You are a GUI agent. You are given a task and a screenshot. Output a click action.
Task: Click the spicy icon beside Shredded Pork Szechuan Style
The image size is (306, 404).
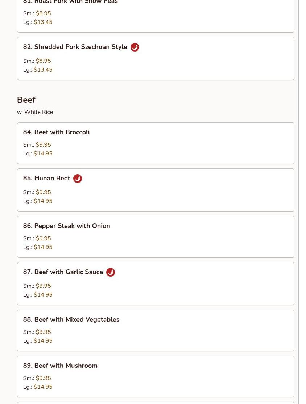click(135, 47)
